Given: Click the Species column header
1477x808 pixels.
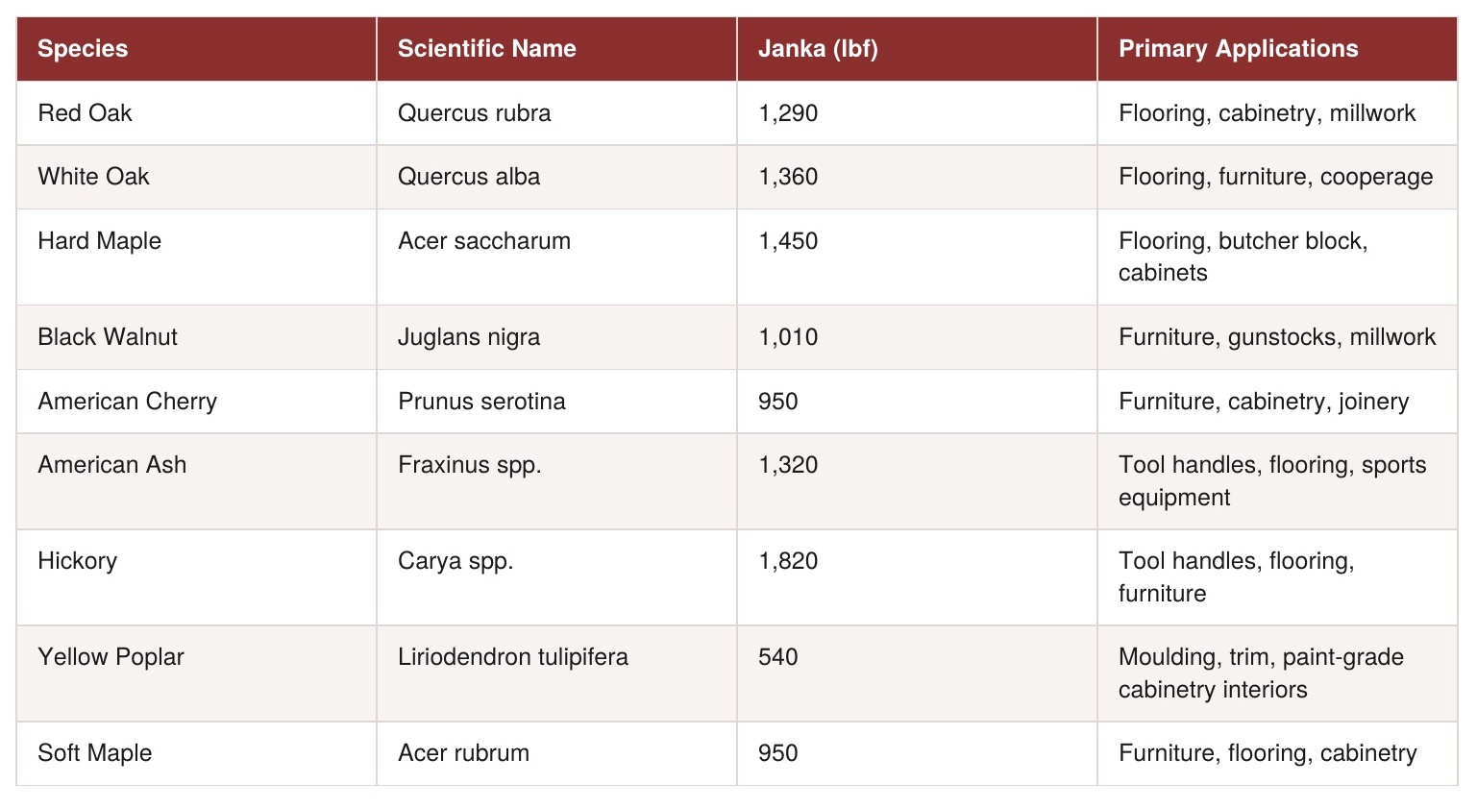Looking at the screenshot, I should [196, 49].
